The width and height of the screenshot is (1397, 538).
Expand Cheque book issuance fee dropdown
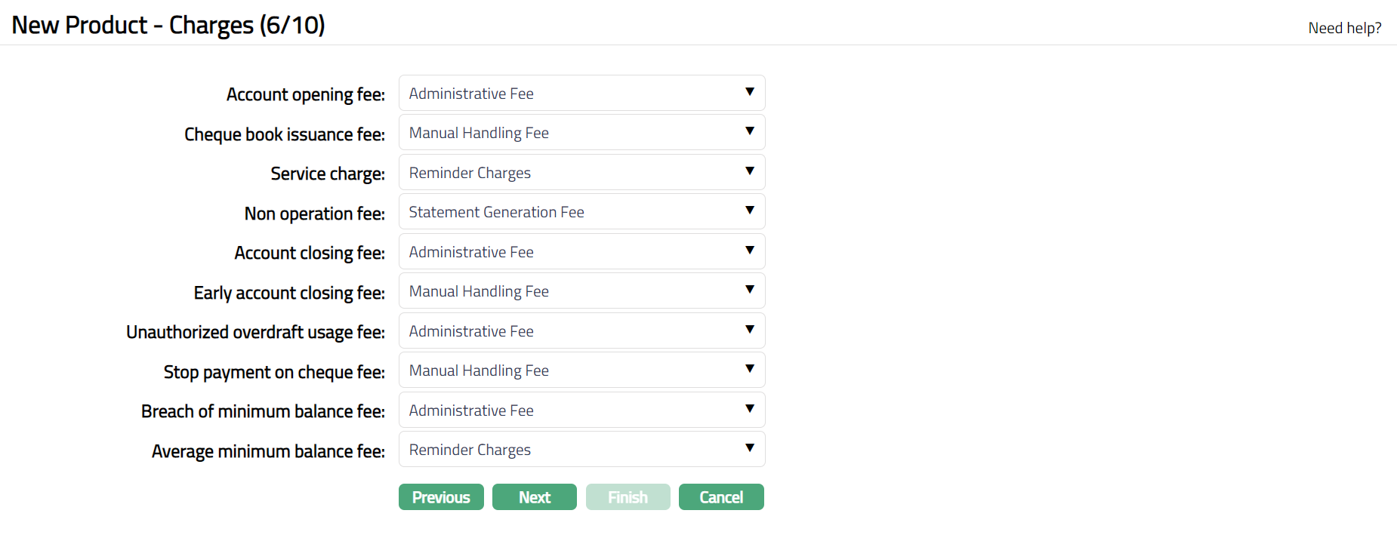click(x=581, y=133)
